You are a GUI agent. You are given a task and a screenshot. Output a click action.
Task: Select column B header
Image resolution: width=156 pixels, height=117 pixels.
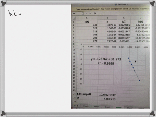107,18
